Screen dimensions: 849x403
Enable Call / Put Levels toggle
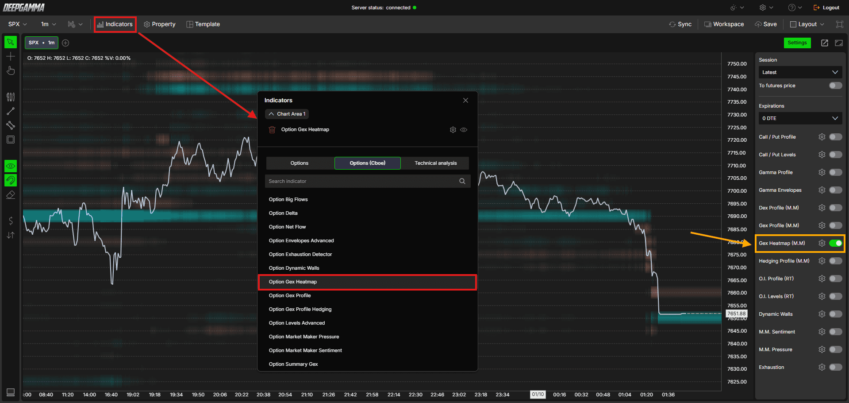click(x=836, y=155)
